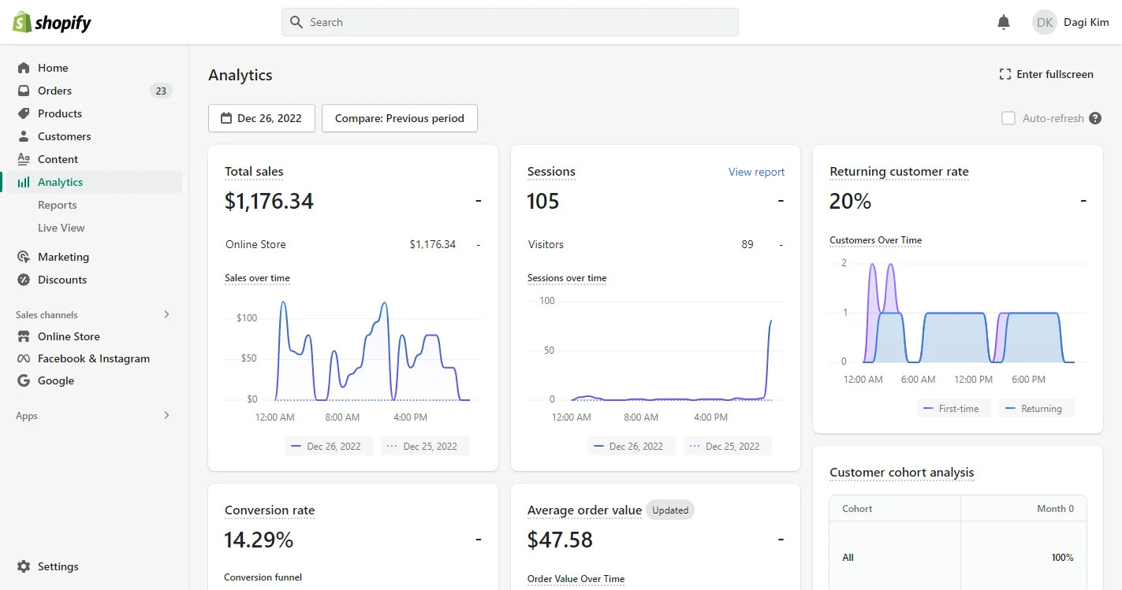Expand the Sales channels section chevron
1122x590 pixels.
(166, 314)
